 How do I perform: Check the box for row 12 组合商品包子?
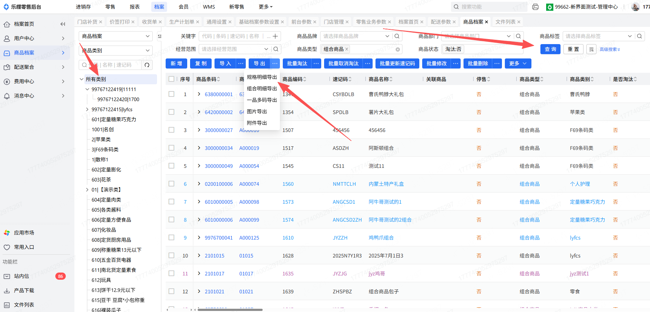click(x=171, y=291)
